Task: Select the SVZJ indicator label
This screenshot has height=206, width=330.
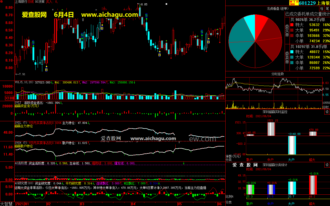Action: (18, 103)
